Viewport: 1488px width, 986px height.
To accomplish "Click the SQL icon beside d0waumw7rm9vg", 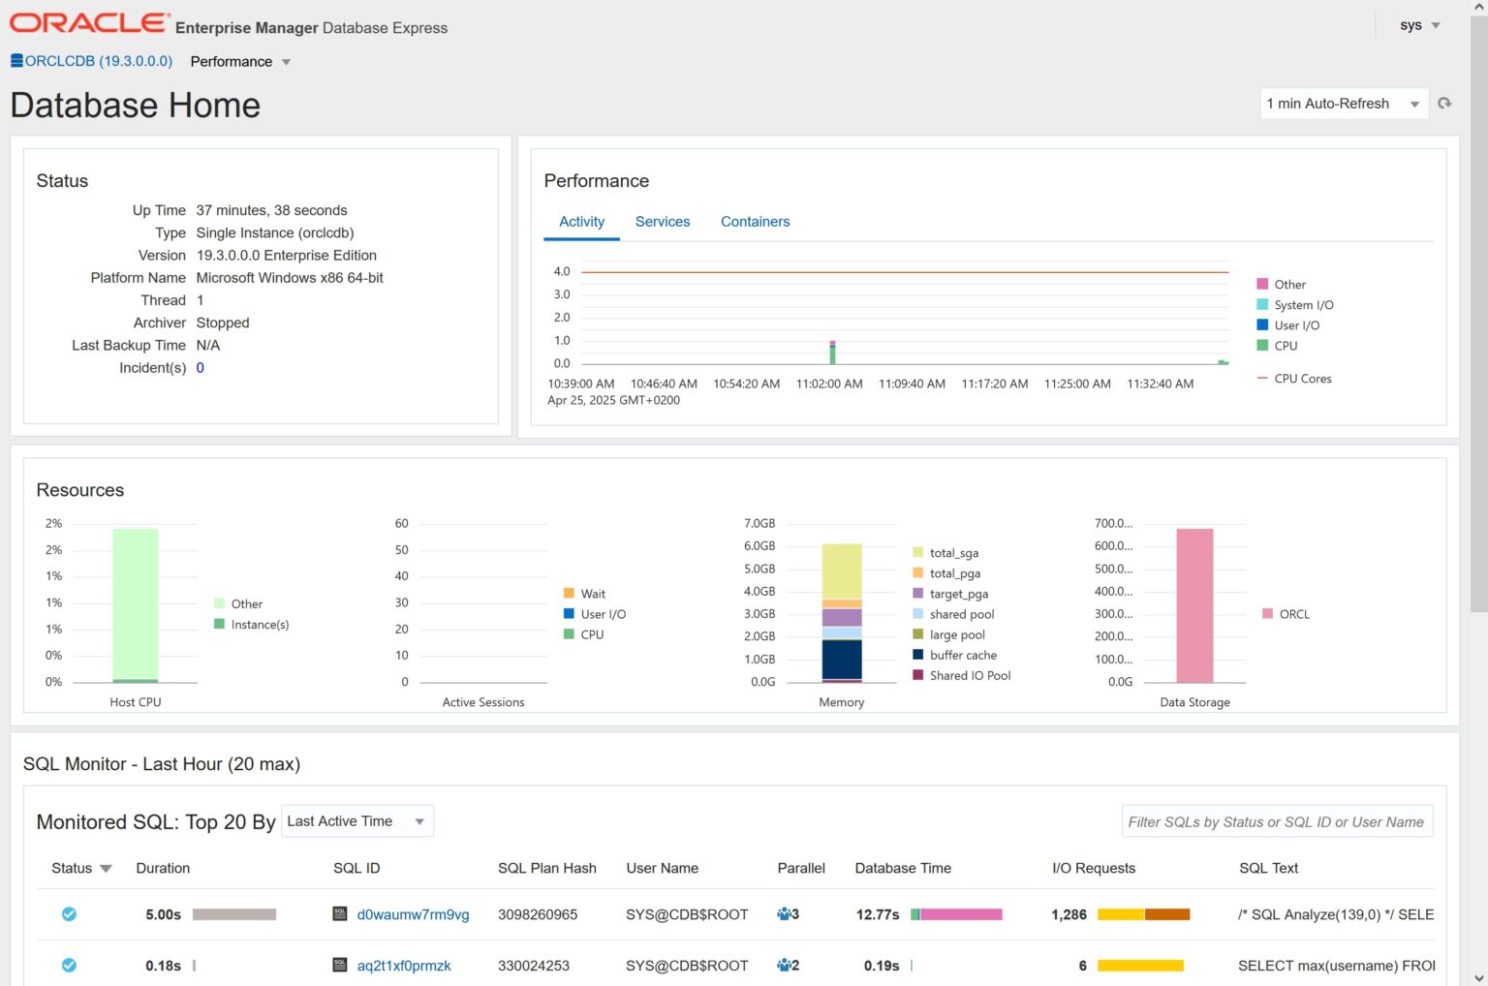I will click(x=340, y=913).
